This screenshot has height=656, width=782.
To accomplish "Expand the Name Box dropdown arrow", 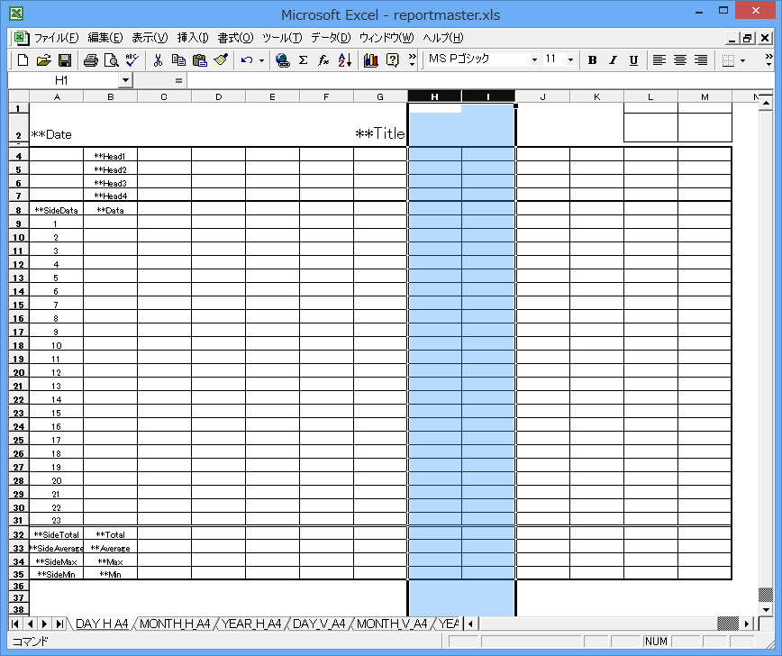I will click(124, 80).
